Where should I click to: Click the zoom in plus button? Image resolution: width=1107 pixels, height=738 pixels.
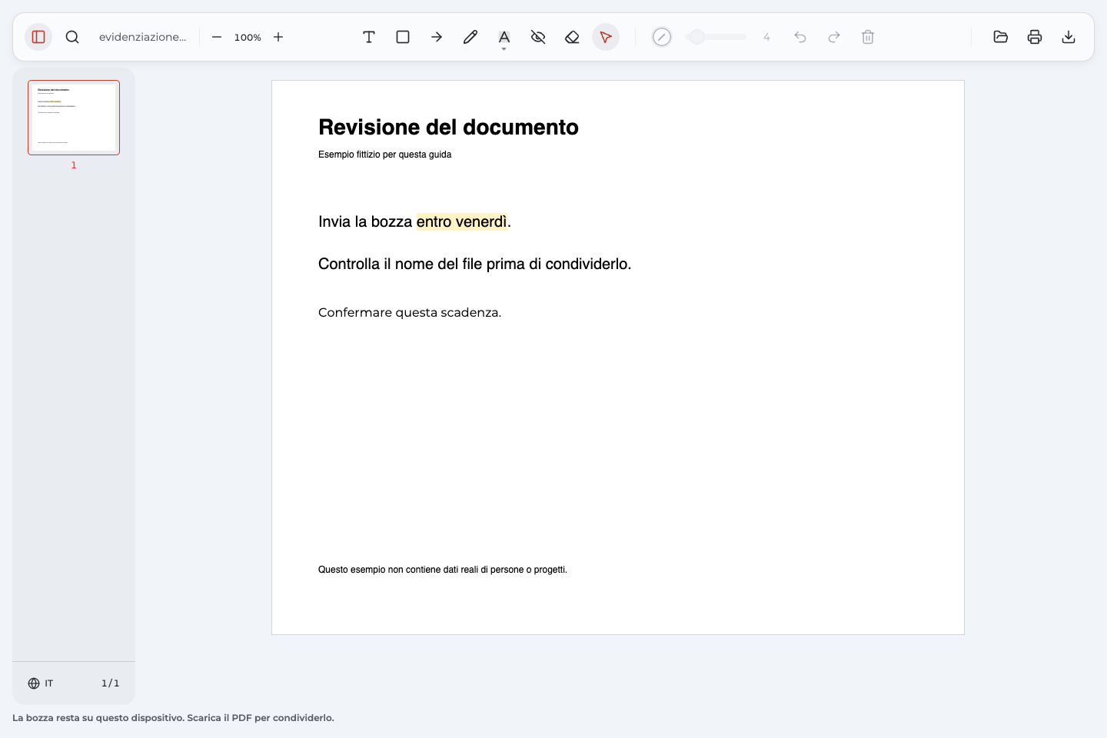tap(278, 37)
